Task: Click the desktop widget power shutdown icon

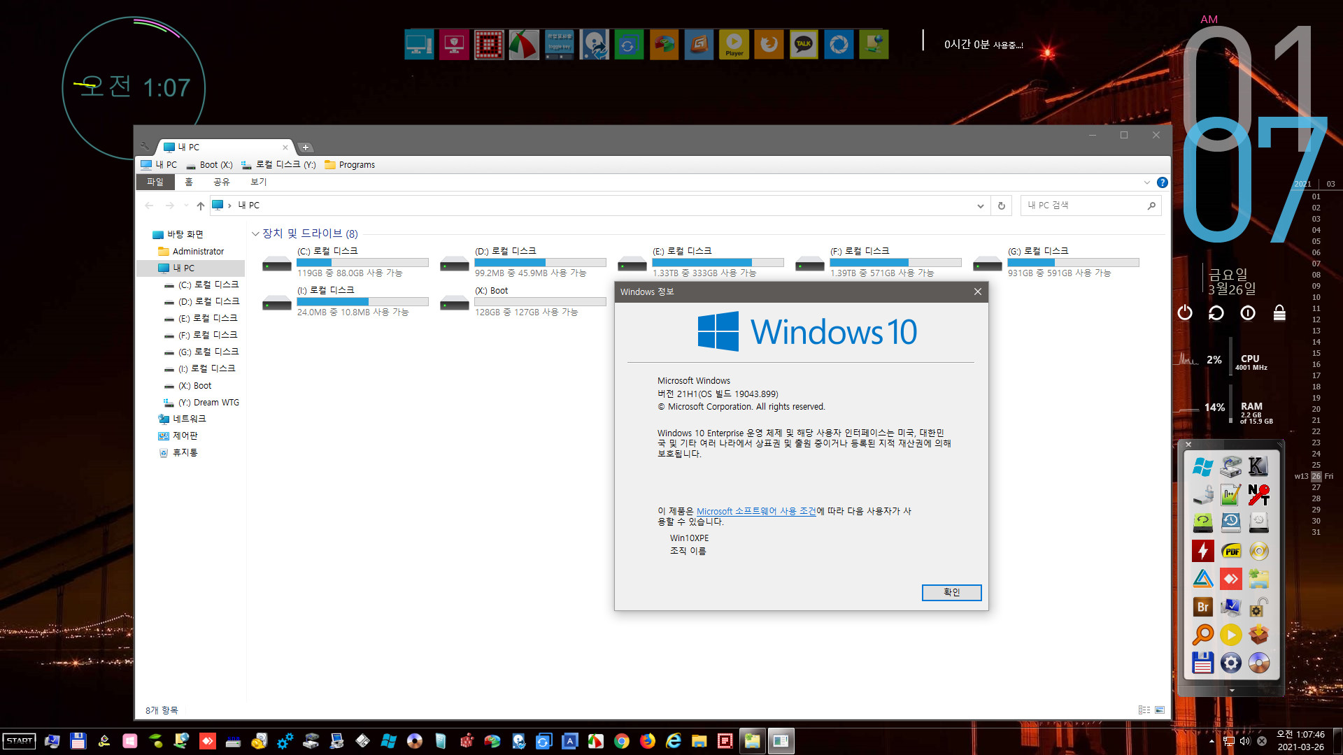Action: click(x=1185, y=312)
